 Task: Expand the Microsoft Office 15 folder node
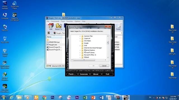[80, 55]
